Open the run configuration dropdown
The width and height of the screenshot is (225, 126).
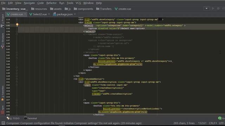point(206,8)
